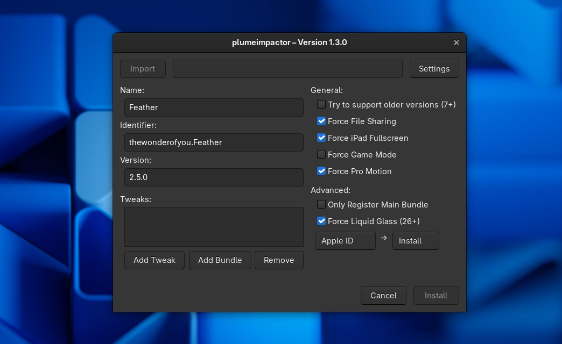Toggle the Force Pro Motion checkbox

(321, 171)
